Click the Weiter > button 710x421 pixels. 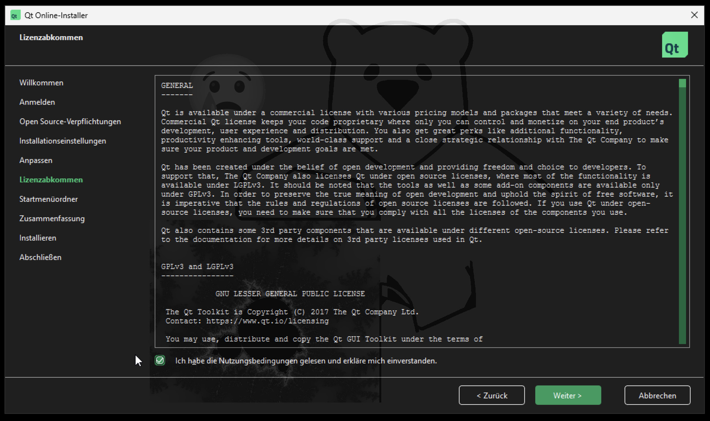(x=568, y=395)
